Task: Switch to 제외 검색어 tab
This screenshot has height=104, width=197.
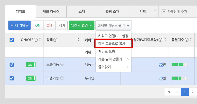Action: point(51,12)
